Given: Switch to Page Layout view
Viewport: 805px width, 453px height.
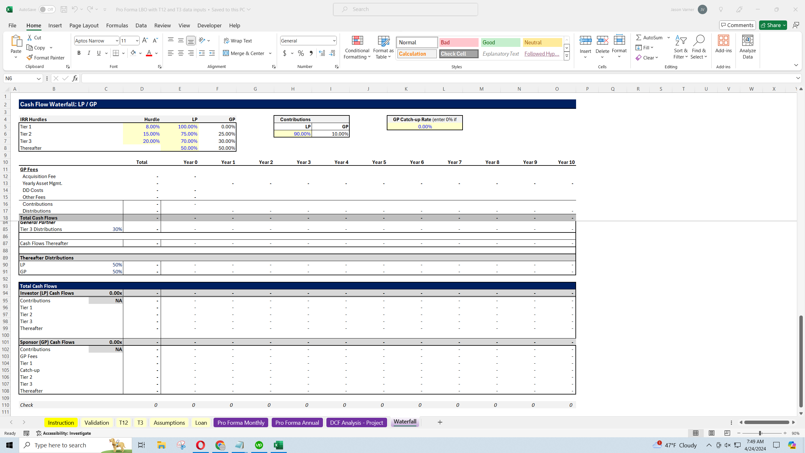Looking at the screenshot, I should click(x=712, y=433).
